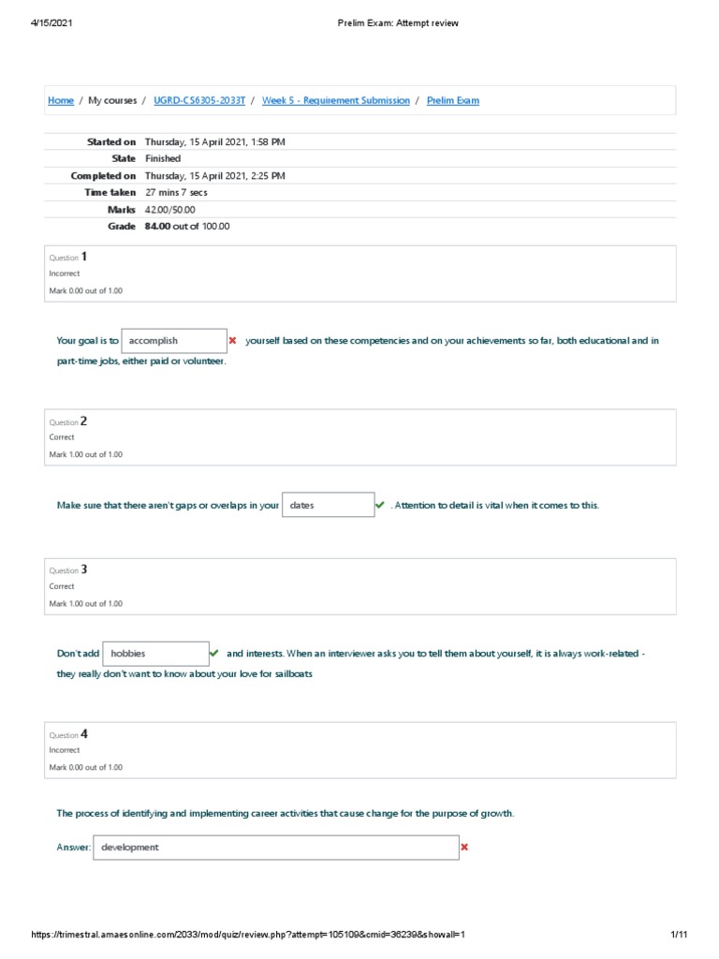Click the My courses breadcrumb item

point(112,100)
